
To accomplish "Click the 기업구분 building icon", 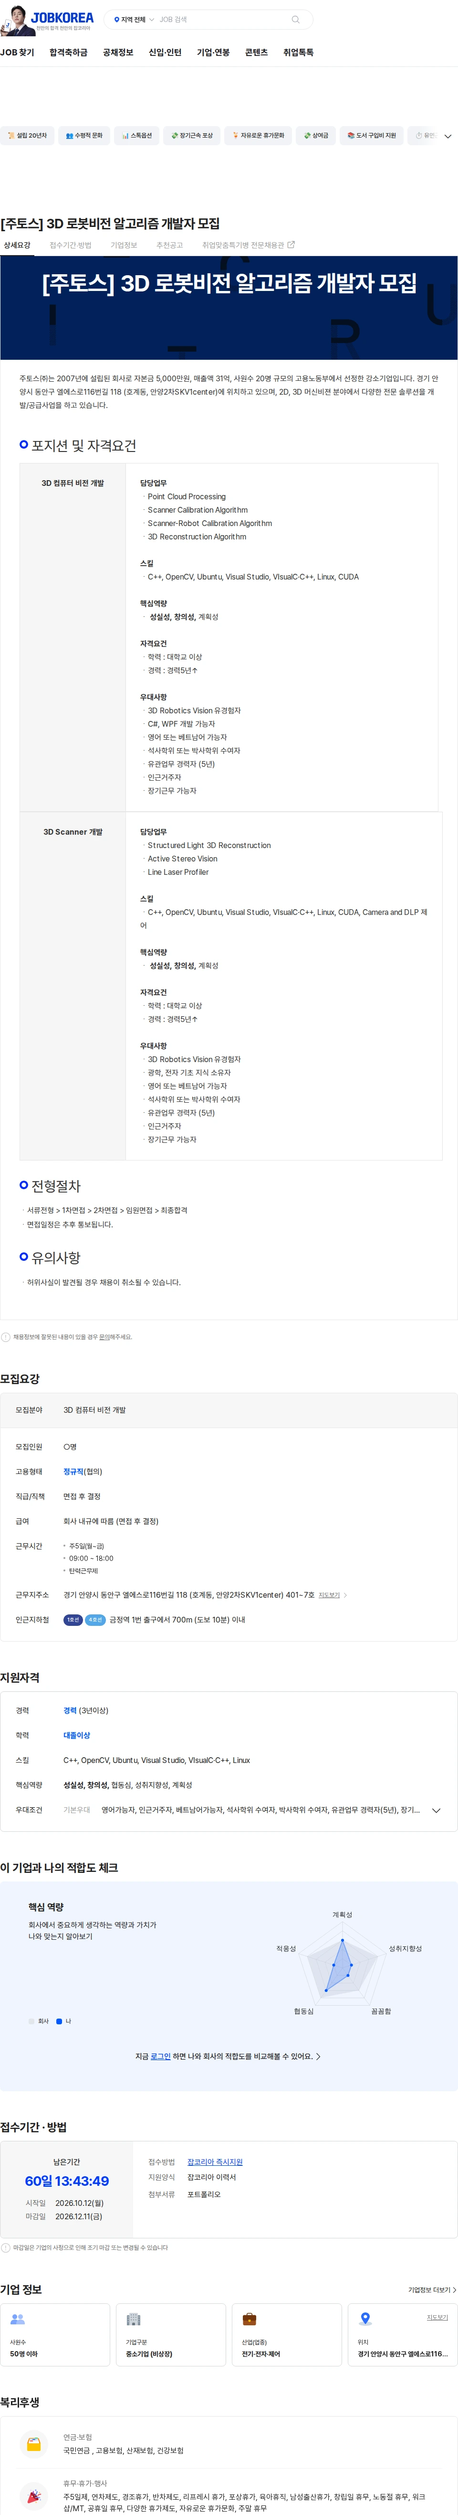I will 134,2319.
